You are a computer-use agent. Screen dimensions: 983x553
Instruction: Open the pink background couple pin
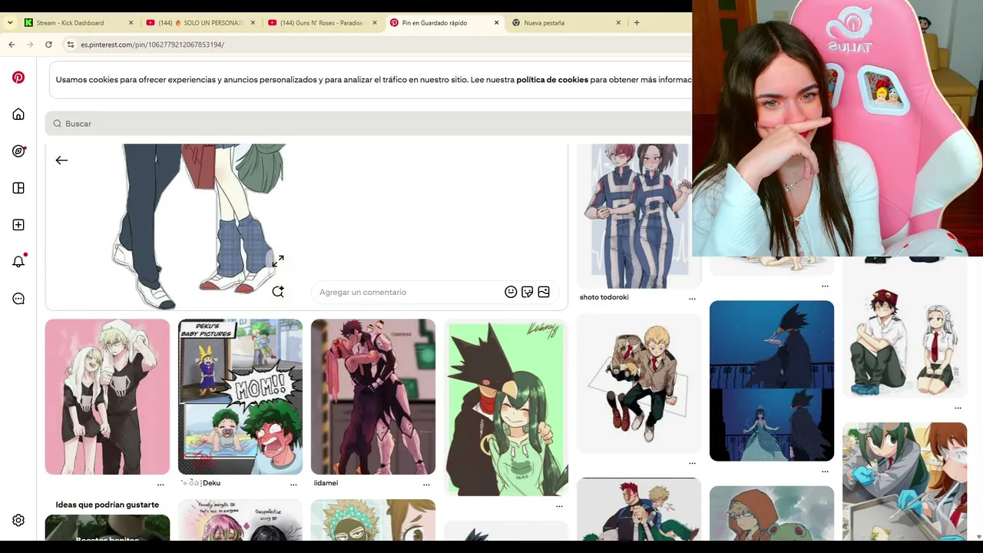point(108,397)
